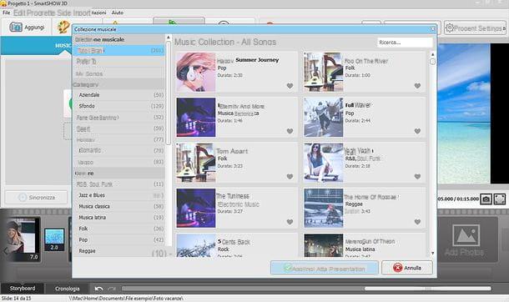Click the undo arrow icon
This screenshot has height=302, width=509.
(98, 289)
